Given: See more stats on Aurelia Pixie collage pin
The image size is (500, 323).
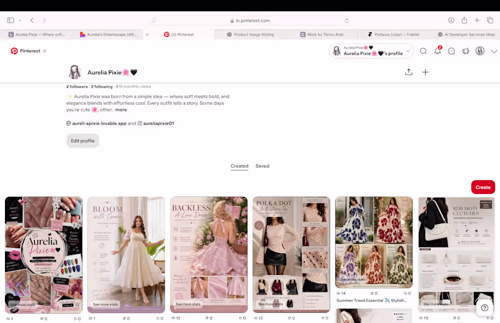Looking at the screenshot, I should coord(23,304).
